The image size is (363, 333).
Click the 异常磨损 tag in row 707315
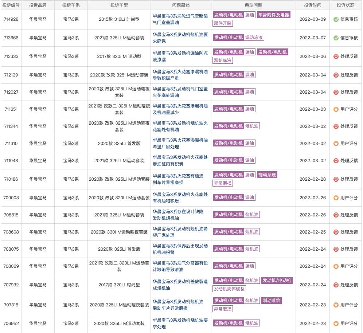pyautogui.click(x=222, y=309)
